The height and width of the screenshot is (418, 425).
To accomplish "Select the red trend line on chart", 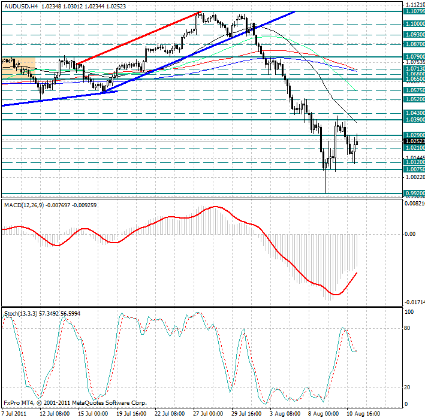I will (138, 37).
